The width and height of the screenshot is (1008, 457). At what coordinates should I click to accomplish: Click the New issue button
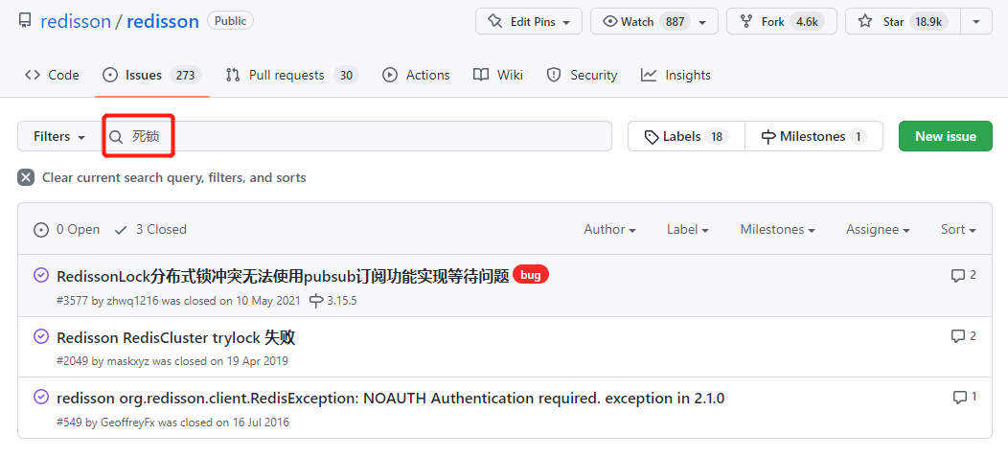pos(946,136)
